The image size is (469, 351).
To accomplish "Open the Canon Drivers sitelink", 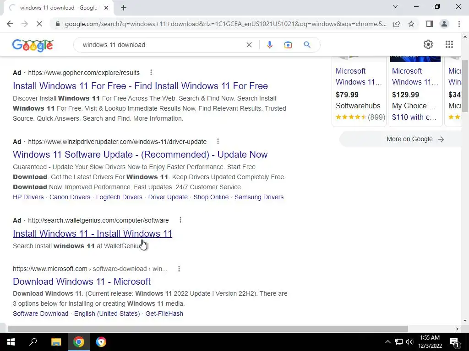I will tap(70, 197).
